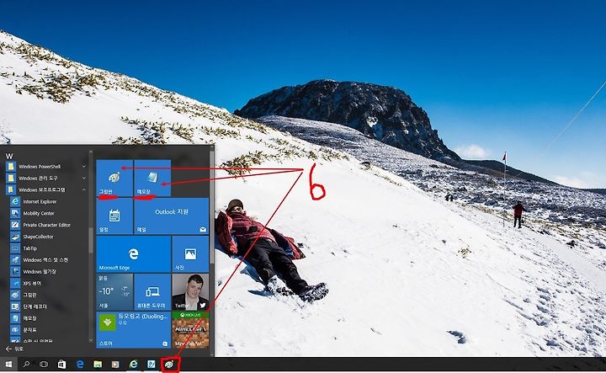The image size is (606, 373).
Task: Open Task View on the taskbar
Action: pos(44,364)
